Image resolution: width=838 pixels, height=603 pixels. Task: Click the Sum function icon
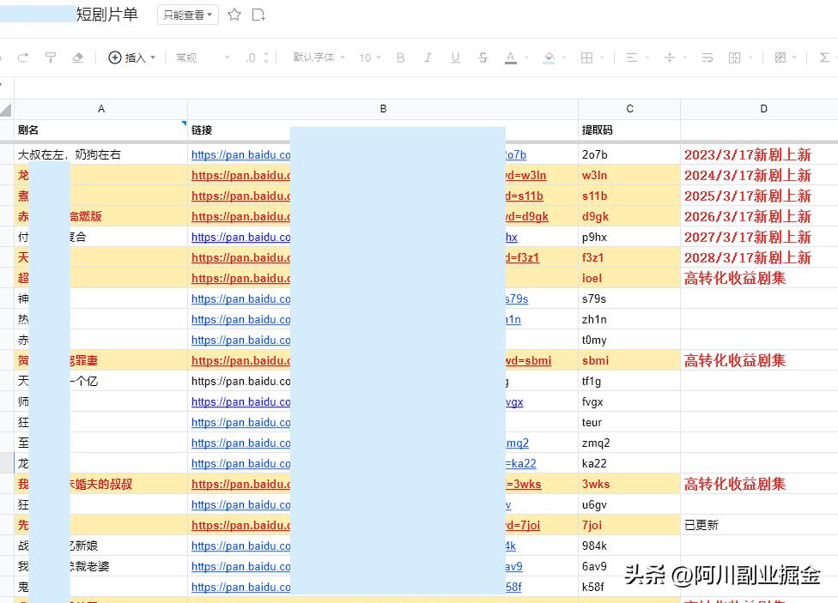point(825,57)
